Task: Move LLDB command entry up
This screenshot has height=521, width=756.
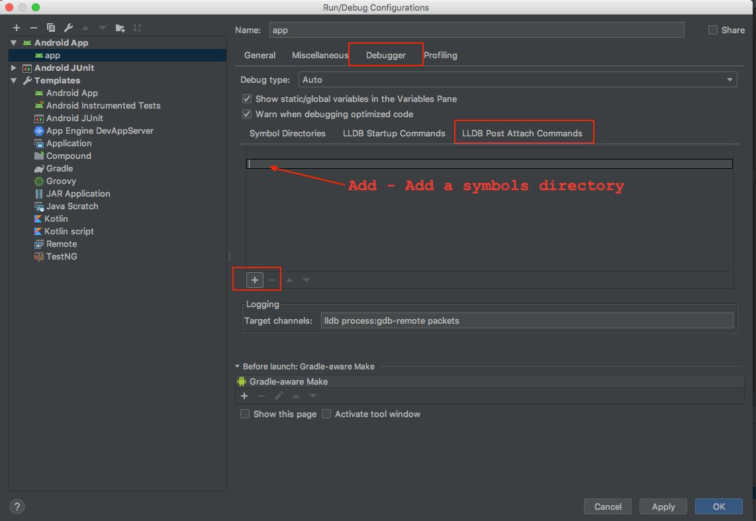Action: click(289, 280)
